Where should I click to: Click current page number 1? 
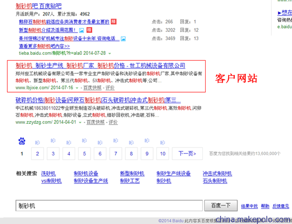coord(22,154)
